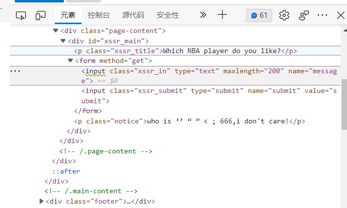Open DevTools settings gear
347x208 pixels.
tap(284, 15)
